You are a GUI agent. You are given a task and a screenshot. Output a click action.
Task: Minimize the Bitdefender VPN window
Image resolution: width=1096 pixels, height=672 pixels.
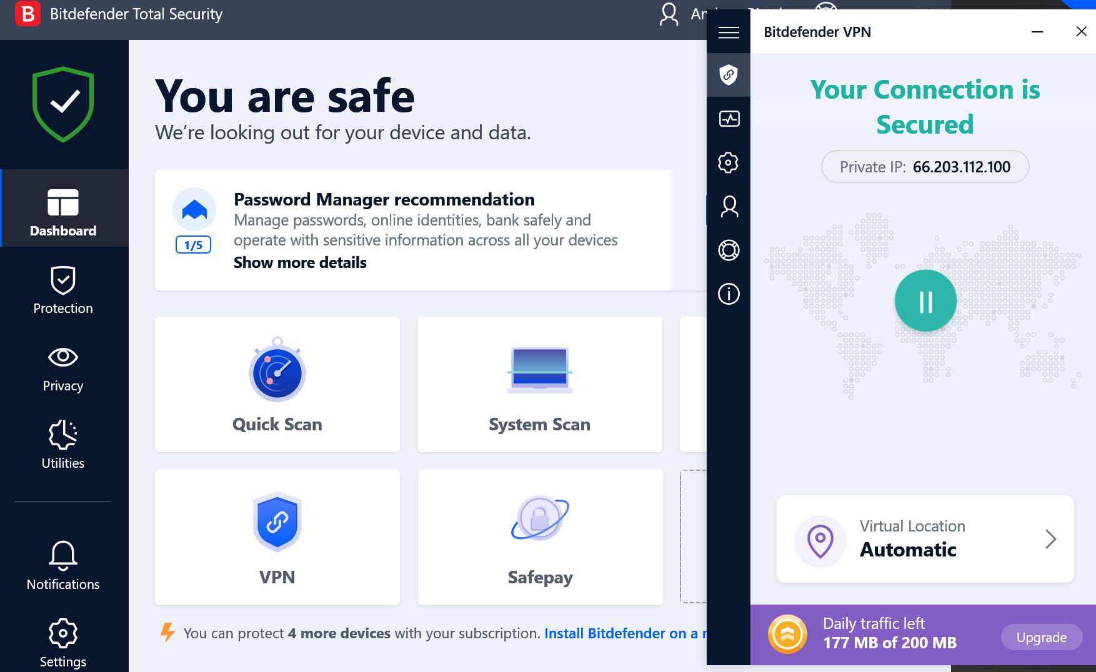pyautogui.click(x=1037, y=32)
